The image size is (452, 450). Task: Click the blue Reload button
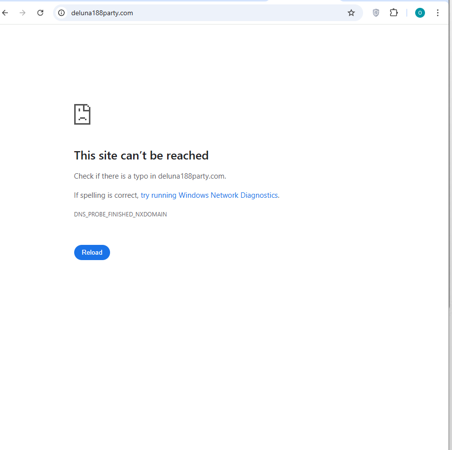(92, 253)
